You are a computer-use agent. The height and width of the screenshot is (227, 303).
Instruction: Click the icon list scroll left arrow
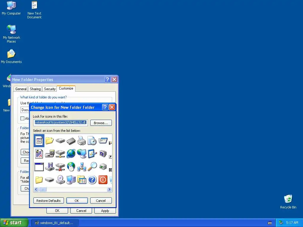pyautogui.click(x=36, y=189)
